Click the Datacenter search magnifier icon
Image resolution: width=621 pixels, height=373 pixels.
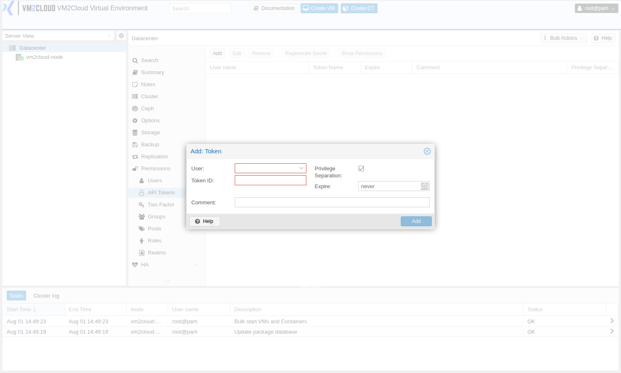(135, 61)
